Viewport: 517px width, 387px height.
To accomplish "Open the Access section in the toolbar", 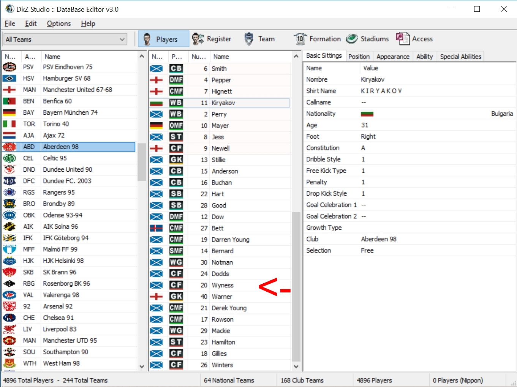I will (414, 39).
